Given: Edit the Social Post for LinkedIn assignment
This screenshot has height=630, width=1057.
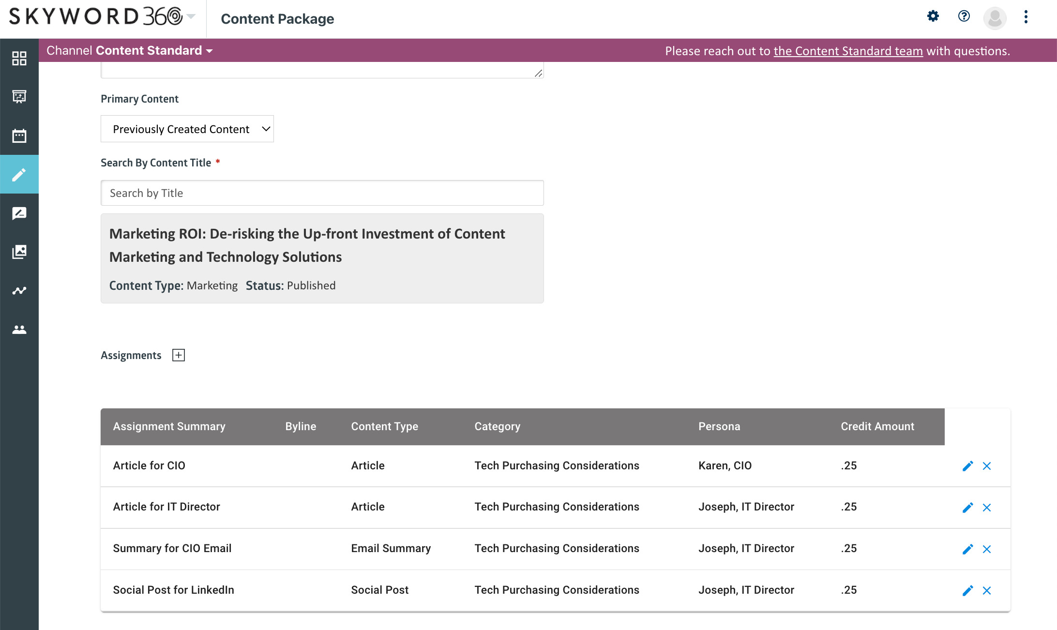Looking at the screenshot, I should (x=967, y=591).
